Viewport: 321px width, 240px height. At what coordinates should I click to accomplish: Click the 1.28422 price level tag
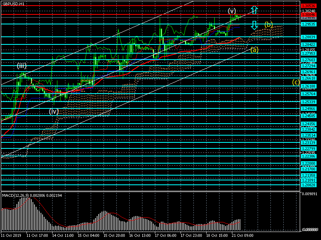click(x=309, y=45)
